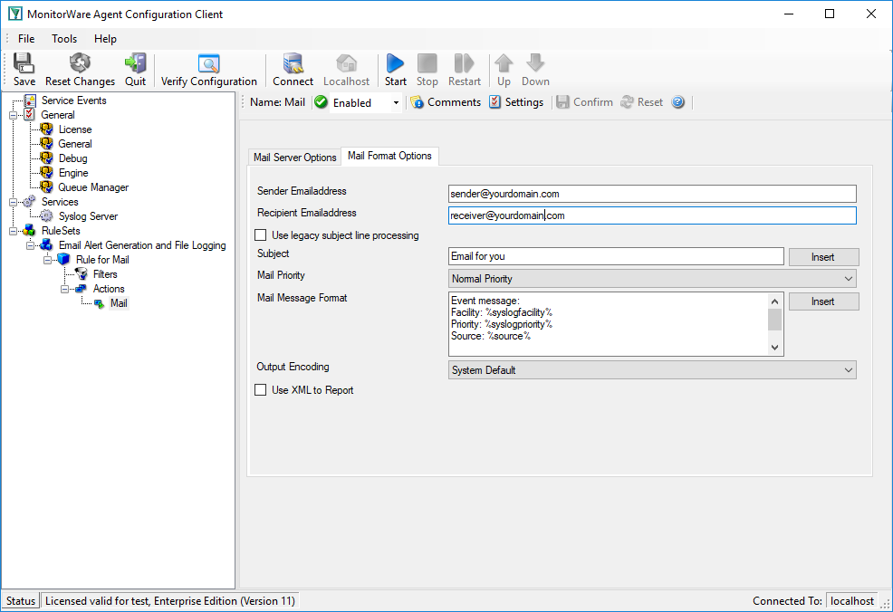Click the Subject text field
893x612 pixels.
tap(616, 256)
